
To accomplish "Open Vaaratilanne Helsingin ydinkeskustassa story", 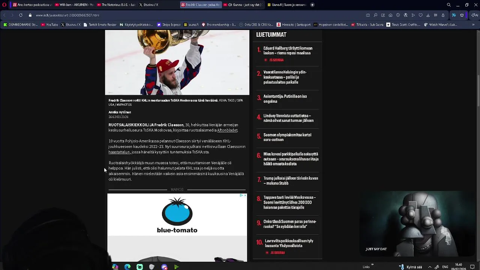I will pos(285,77).
